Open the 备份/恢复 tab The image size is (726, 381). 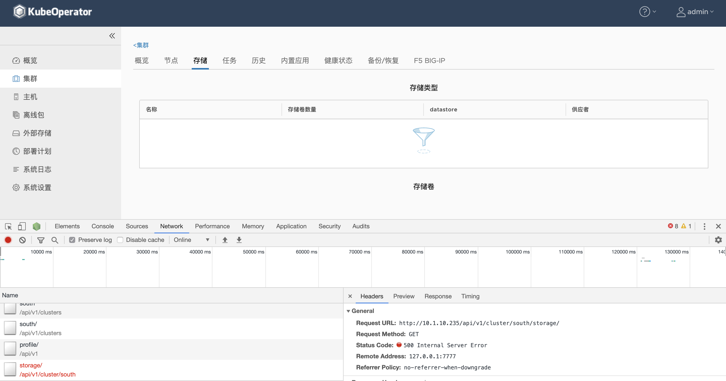click(x=383, y=60)
